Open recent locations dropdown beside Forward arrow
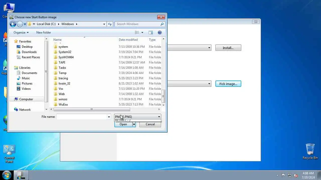This screenshot has height=180, width=321. pyautogui.click(x=25, y=24)
